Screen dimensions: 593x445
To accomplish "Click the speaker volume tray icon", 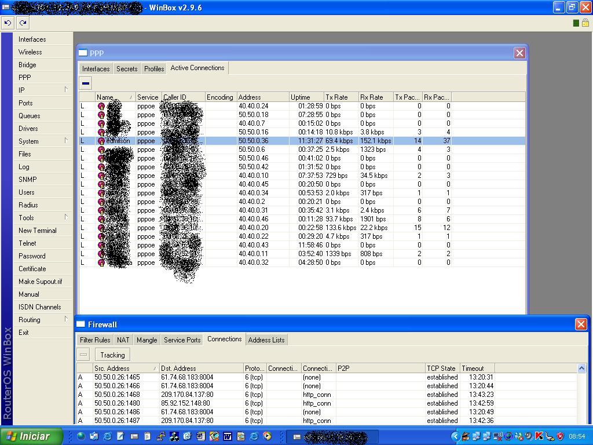I will pos(529,436).
